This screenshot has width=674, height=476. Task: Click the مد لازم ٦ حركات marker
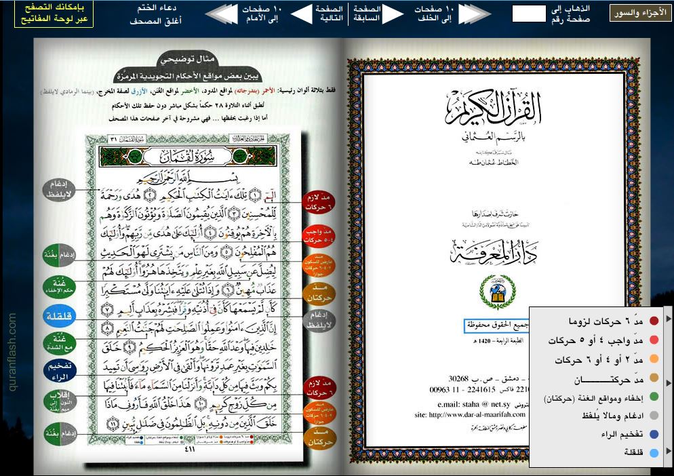tap(319, 202)
